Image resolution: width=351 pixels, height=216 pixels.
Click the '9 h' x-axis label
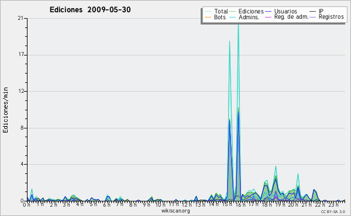coord(146,204)
